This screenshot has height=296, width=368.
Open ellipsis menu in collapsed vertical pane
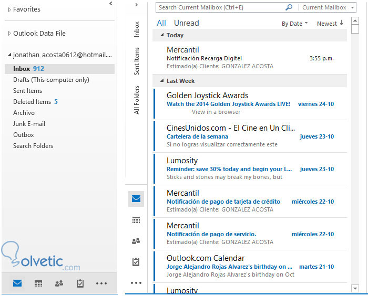coord(136,283)
